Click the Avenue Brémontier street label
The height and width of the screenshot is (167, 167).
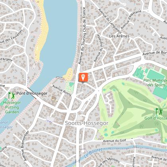tap(25, 146)
